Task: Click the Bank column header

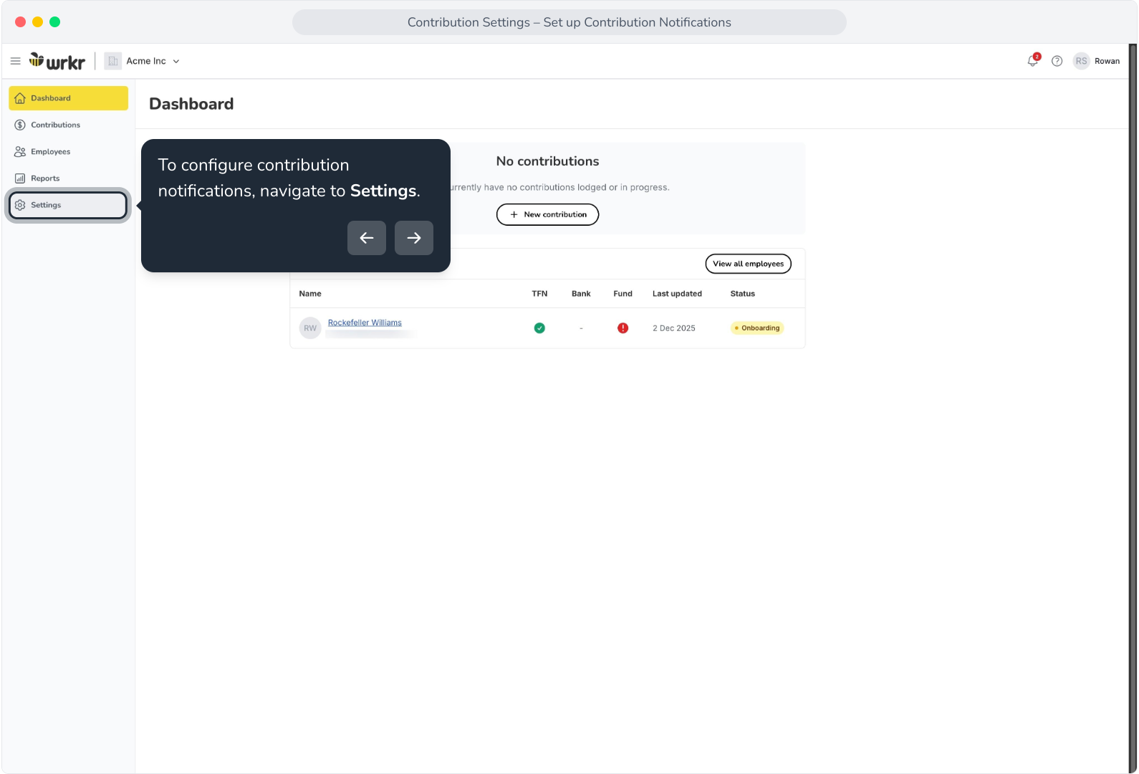Action: click(x=581, y=294)
